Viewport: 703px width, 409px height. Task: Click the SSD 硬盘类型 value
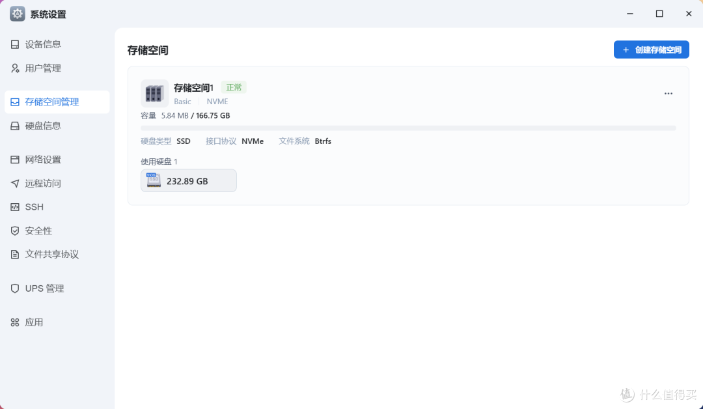pyautogui.click(x=184, y=141)
